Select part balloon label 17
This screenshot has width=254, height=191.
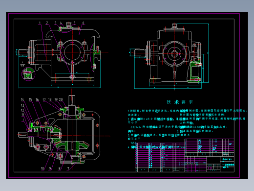[x=44, y=99]
